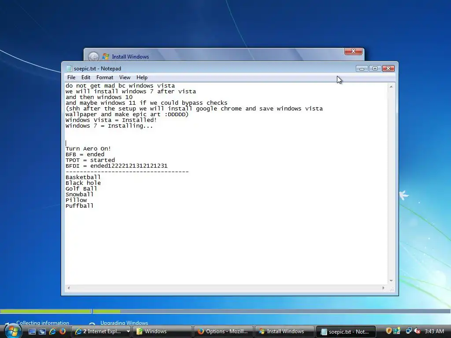Open the Edit menu in Notepad

86,77
